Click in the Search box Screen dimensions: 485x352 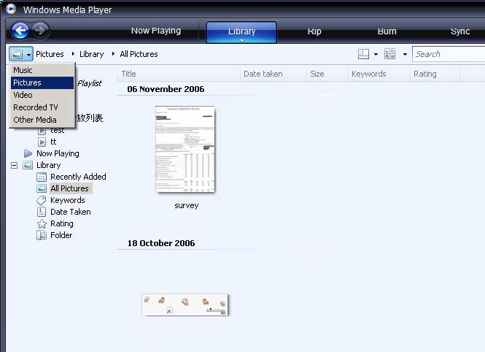[x=449, y=54]
